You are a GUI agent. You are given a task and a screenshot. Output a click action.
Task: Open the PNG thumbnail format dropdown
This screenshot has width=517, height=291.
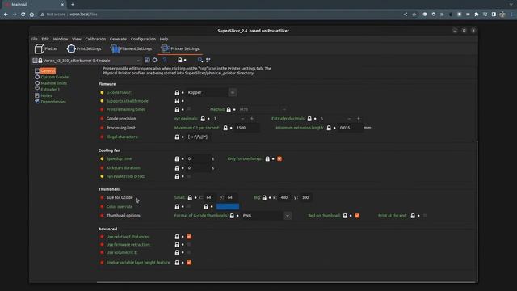[x=288, y=216]
